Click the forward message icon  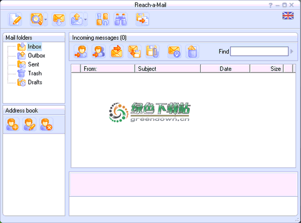click(117, 51)
